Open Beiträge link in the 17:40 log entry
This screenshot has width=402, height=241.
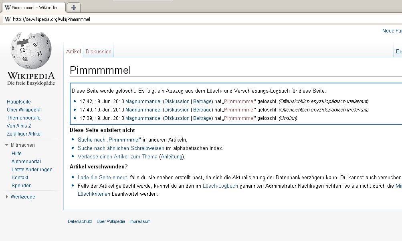point(202,110)
